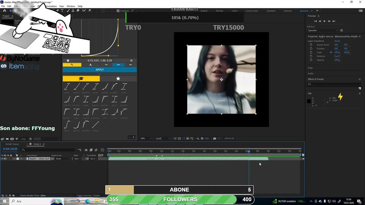Step forward one frame in Preview
This screenshot has height=205, width=365.
point(329,21)
